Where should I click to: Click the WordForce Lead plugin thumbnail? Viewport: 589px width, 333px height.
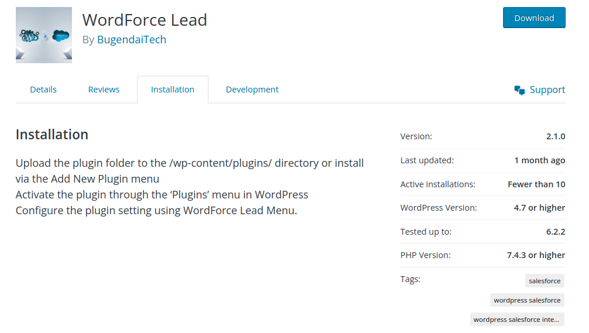coord(43,35)
